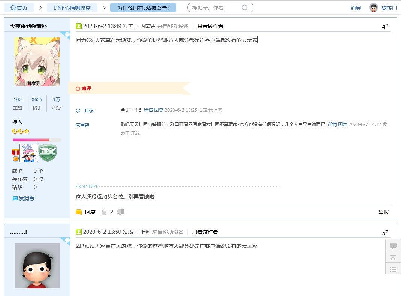Click the green shield medal badge
Viewport: 401px width, 296px height.
48,152
